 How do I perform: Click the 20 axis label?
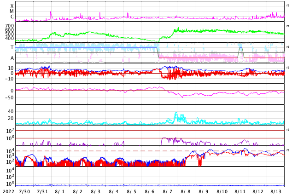tap(11, 118)
